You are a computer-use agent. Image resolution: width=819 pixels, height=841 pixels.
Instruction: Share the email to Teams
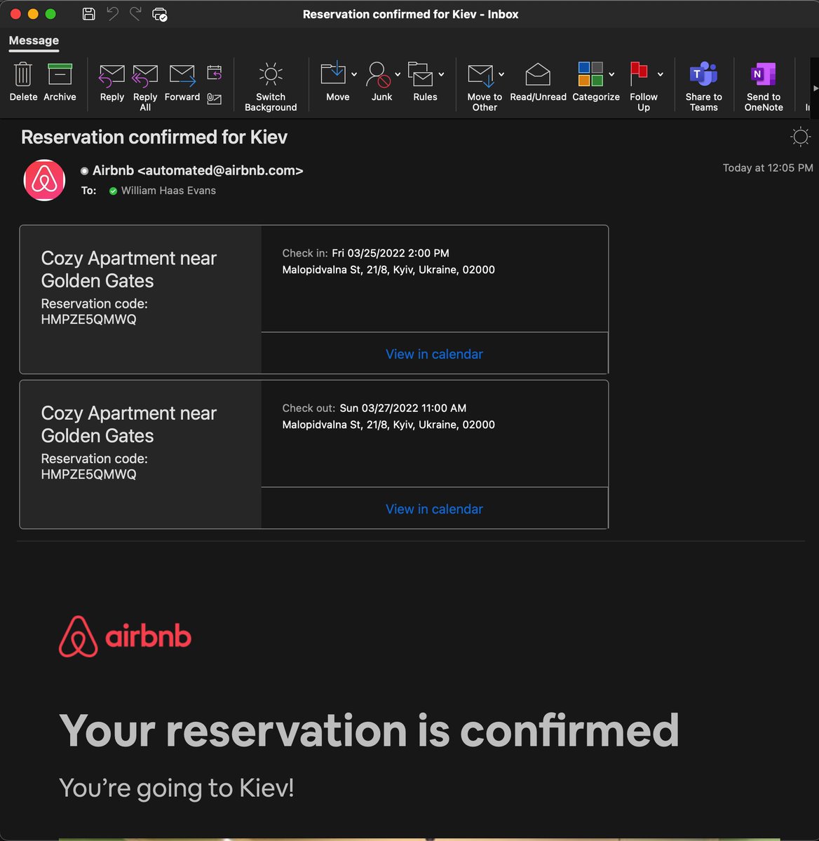(703, 87)
